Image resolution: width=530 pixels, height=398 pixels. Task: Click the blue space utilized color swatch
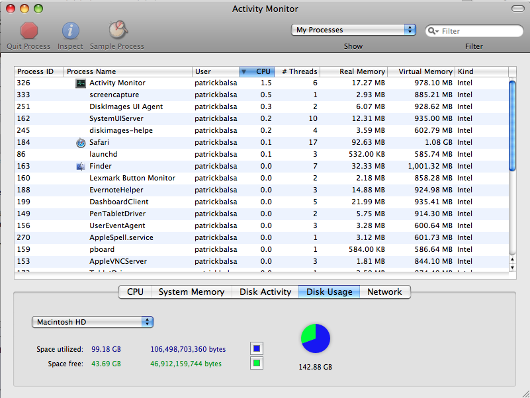point(257,348)
